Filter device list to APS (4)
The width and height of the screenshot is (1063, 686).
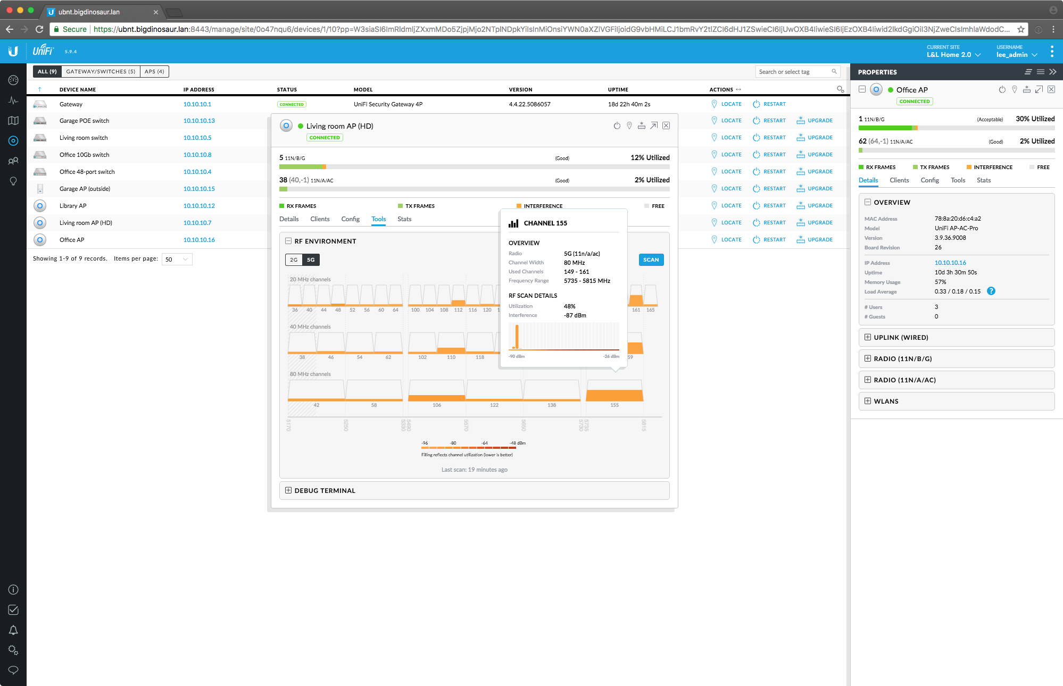pyautogui.click(x=154, y=71)
